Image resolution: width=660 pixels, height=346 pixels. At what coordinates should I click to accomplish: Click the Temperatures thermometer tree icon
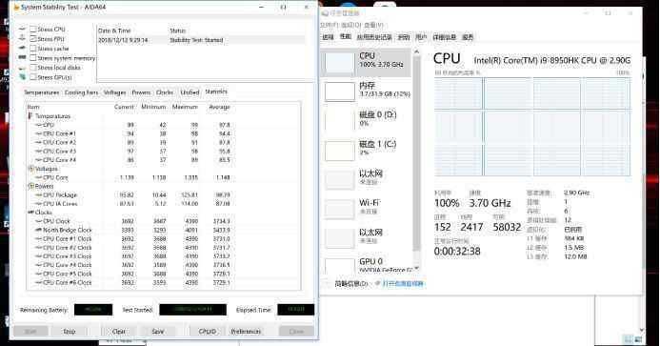pos(30,116)
